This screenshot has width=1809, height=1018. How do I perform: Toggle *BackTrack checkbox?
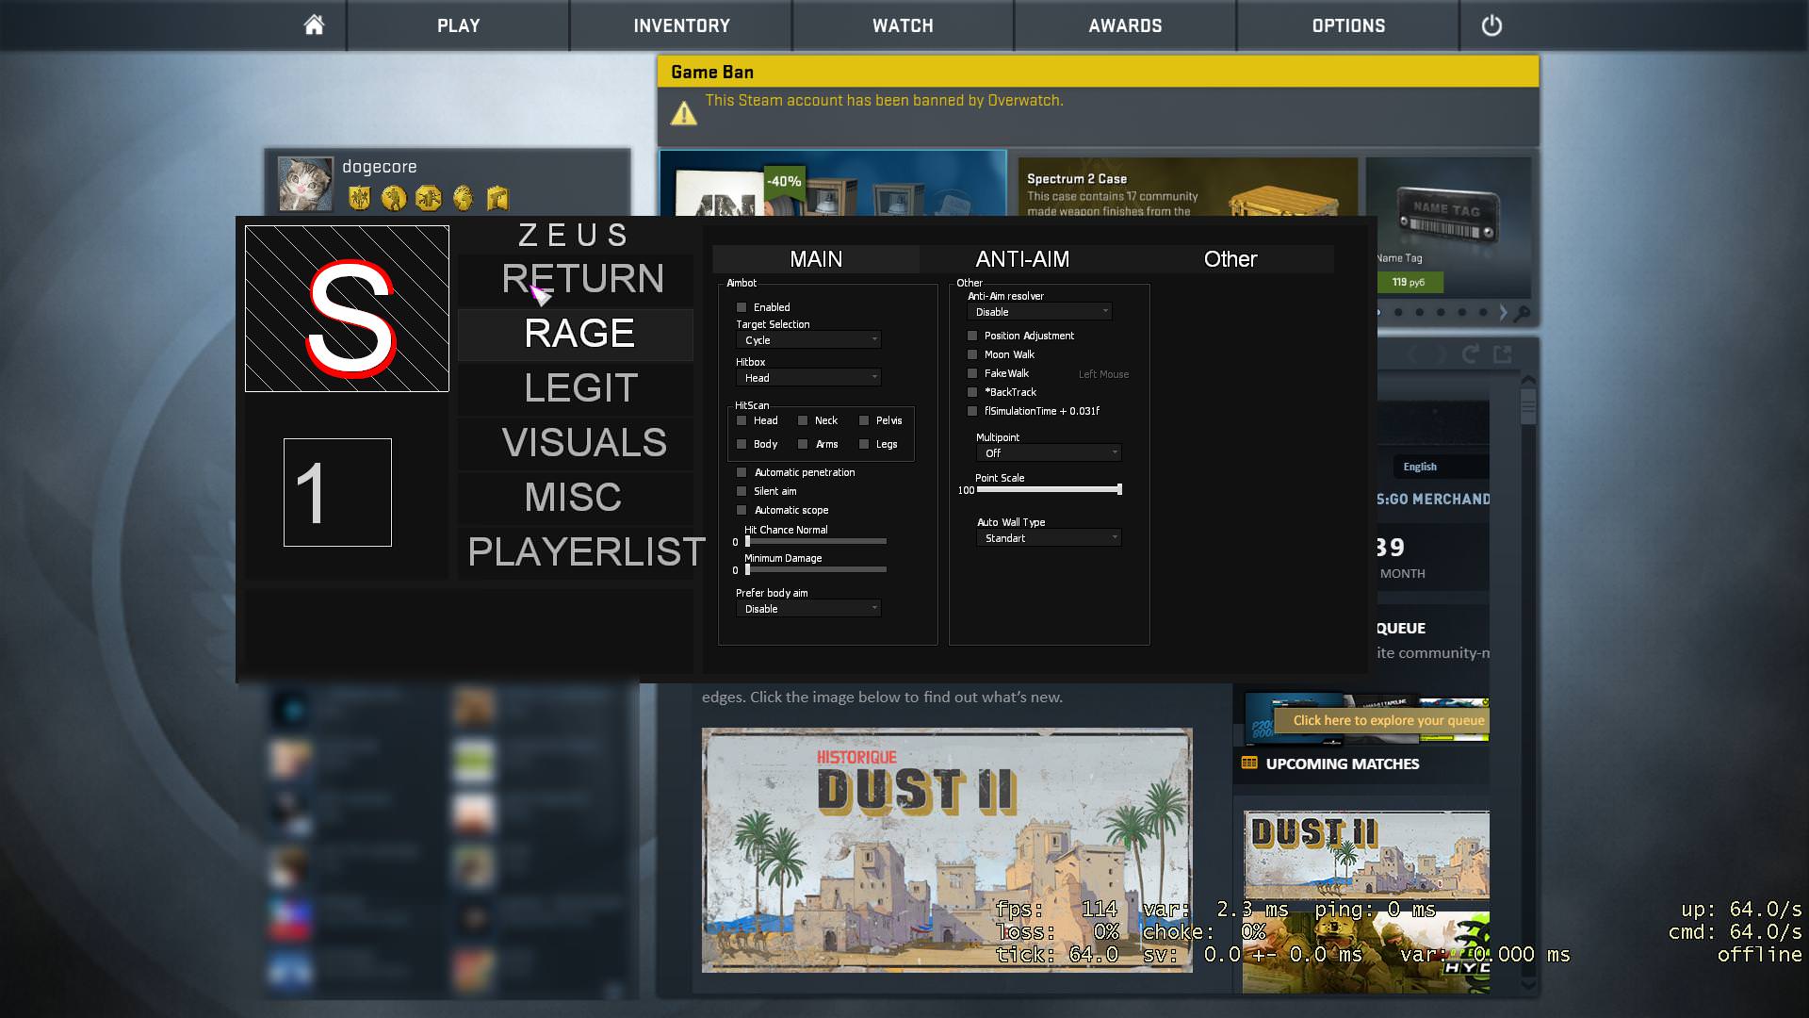[x=972, y=392]
